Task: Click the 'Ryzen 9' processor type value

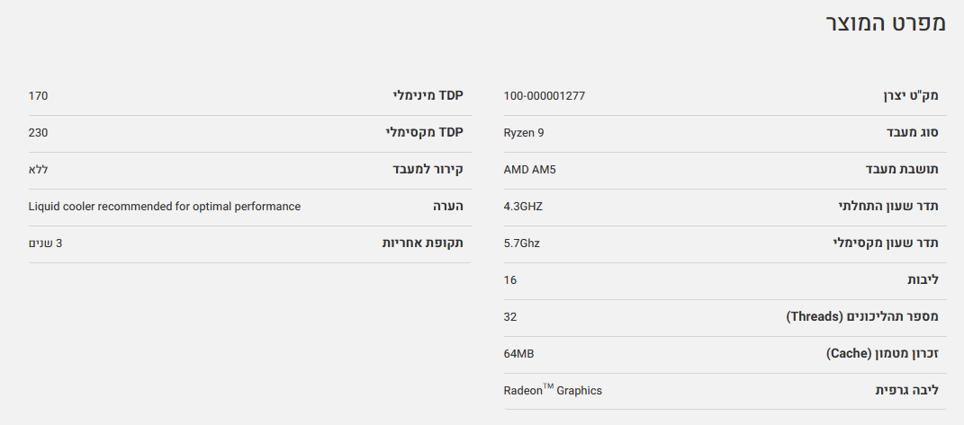Action: click(524, 132)
